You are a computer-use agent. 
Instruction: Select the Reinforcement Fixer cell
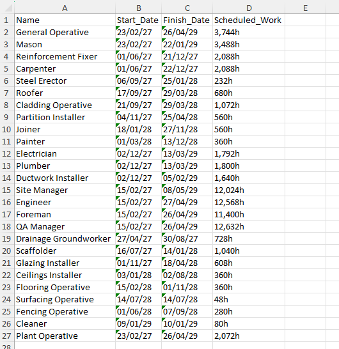[65, 56]
